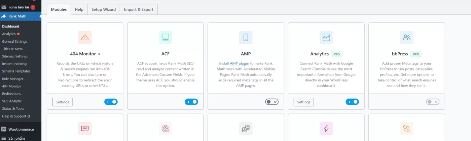Open the Form liên hệ menu label
The image size is (471, 141).
(x=19, y=7)
